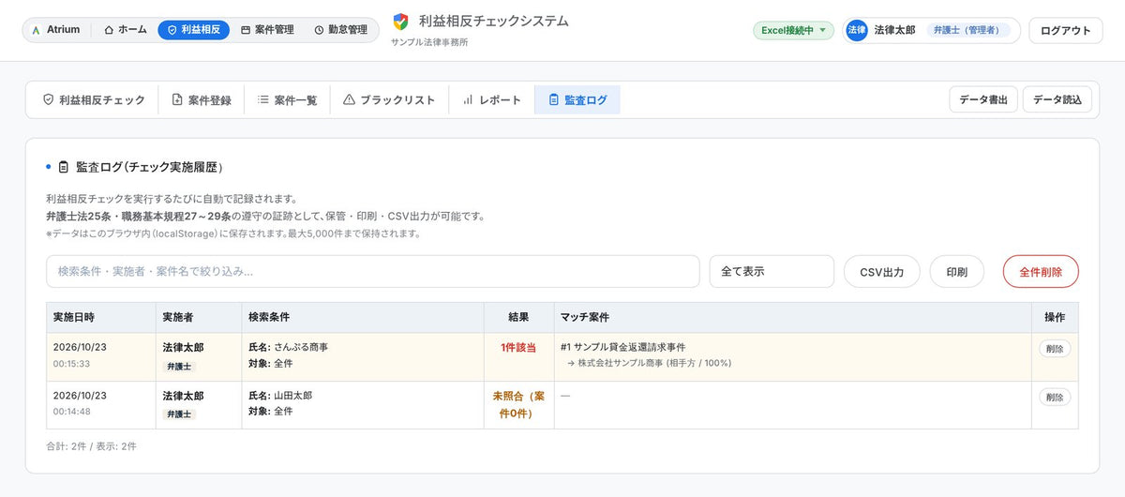The height and width of the screenshot is (497, 1125).
Task: Click the 合計: 2件 / 表示: 2件 summary
Action: pyautogui.click(x=91, y=446)
